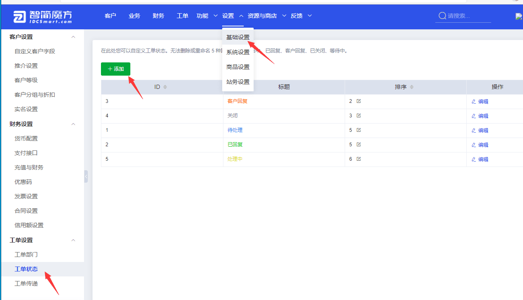The width and height of the screenshot is (523, 300).
Task: Open 客户分组与折扣 in the sidebar
Action: [x=35, y=95]
